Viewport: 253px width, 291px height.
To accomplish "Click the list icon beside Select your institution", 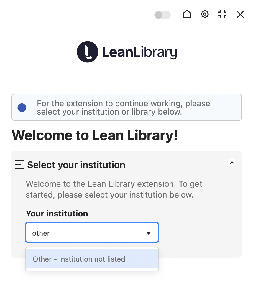I will point(19,165).
